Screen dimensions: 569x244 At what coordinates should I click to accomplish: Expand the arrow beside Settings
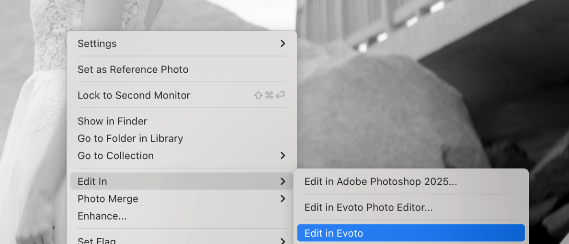click(x=283, y=44)
